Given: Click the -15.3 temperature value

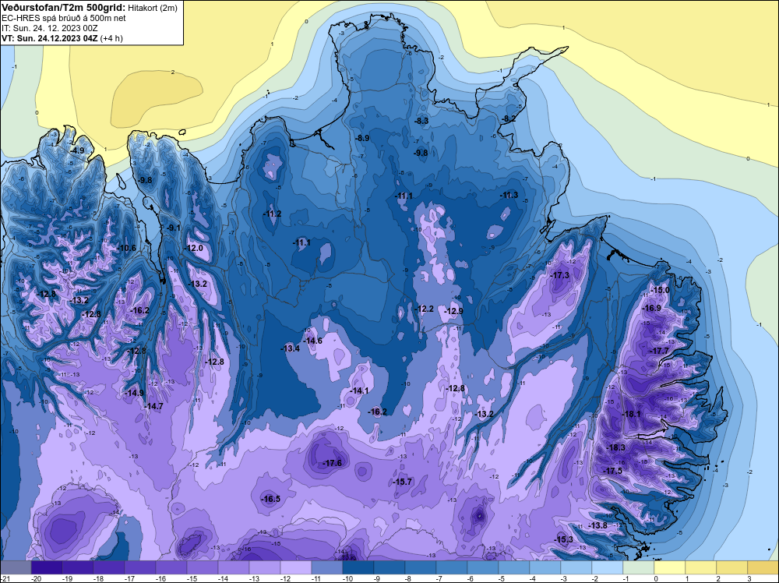Looking at the screenshot, I should click(x=564, y=540).
